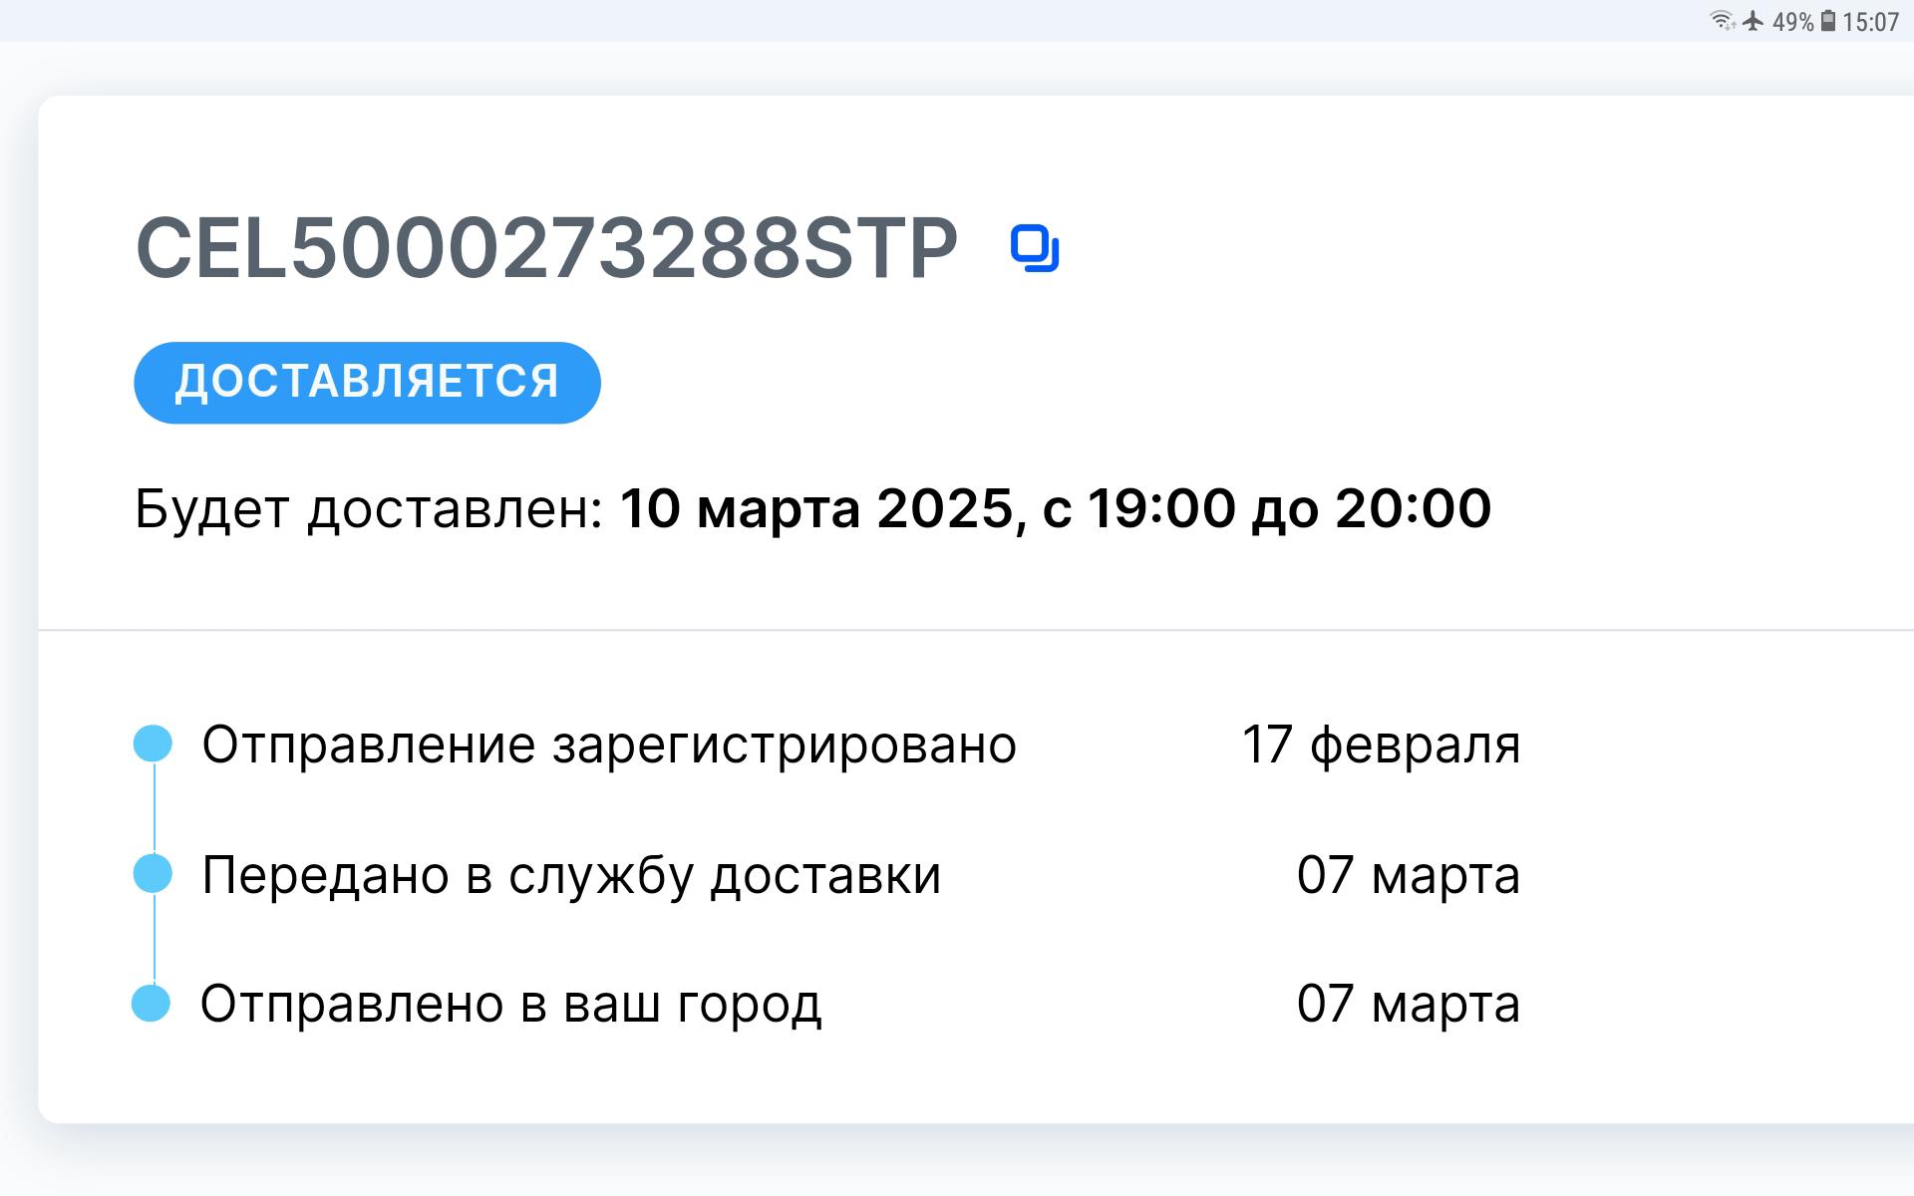Click the date beside 'Отправлено в ваш город'
The height and width of the screenshot is (1196, 1914).
click(x=1408, y=1004)
